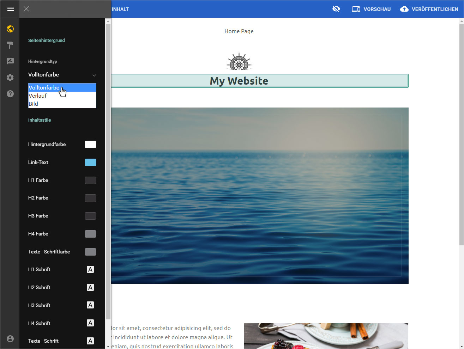Select the My Website title block
The height and width of the screenshot is (349, 464).
coord(260,81)
